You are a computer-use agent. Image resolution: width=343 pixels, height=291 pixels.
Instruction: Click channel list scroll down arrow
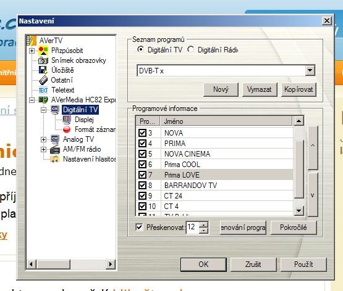(x=299, y=210)
